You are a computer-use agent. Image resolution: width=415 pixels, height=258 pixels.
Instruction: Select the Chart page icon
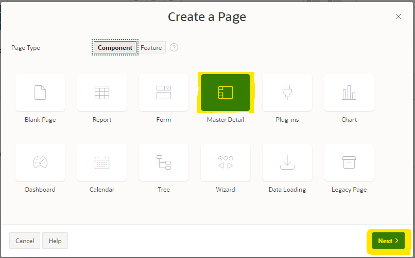click(349, 93)
